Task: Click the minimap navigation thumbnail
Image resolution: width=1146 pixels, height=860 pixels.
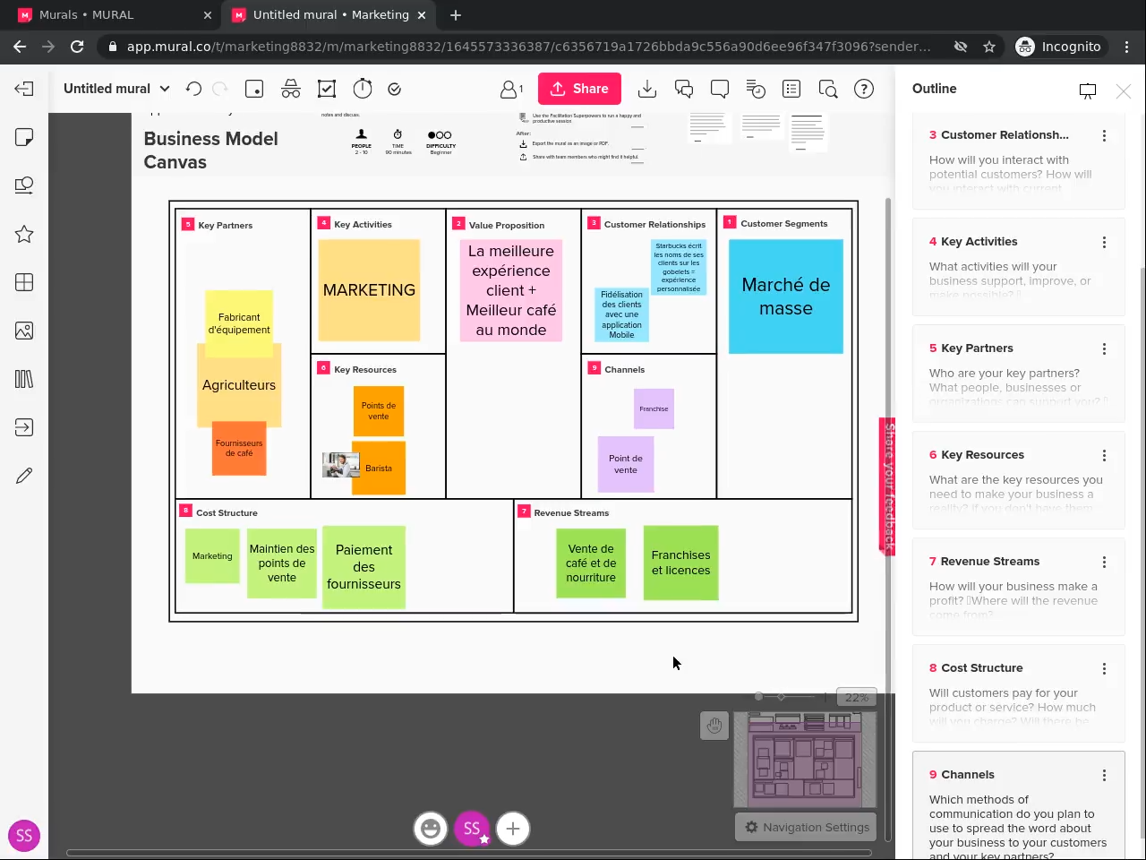Action: click(x=805, y=760)
